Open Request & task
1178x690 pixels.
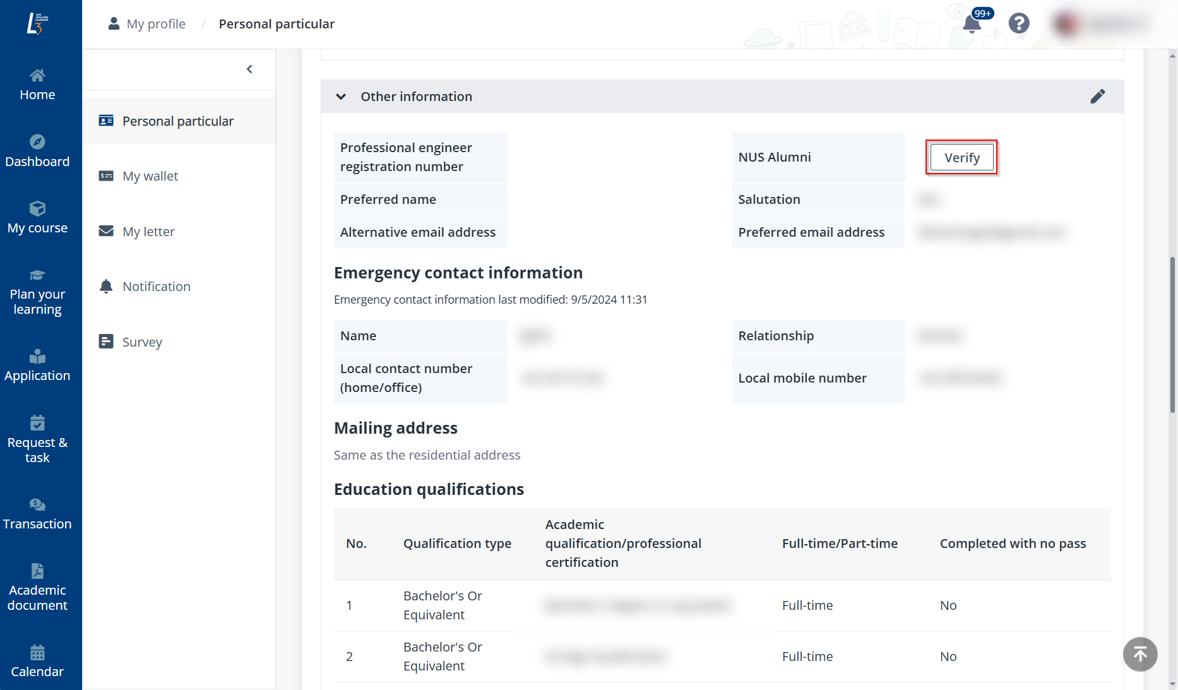(x=37, y=440)
